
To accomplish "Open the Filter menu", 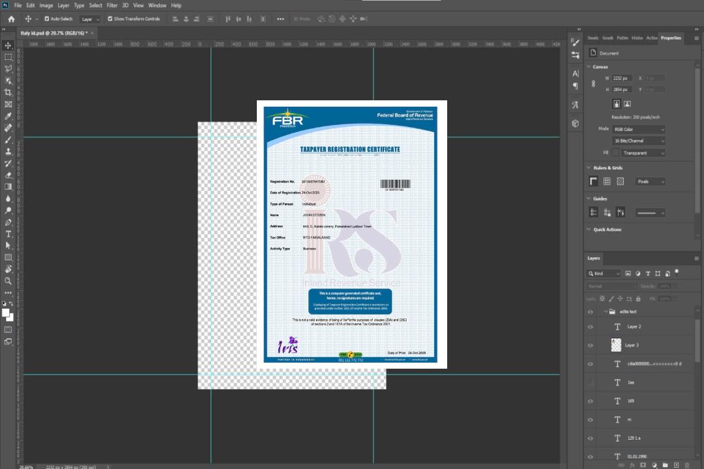I will click(x=112, y=5).
